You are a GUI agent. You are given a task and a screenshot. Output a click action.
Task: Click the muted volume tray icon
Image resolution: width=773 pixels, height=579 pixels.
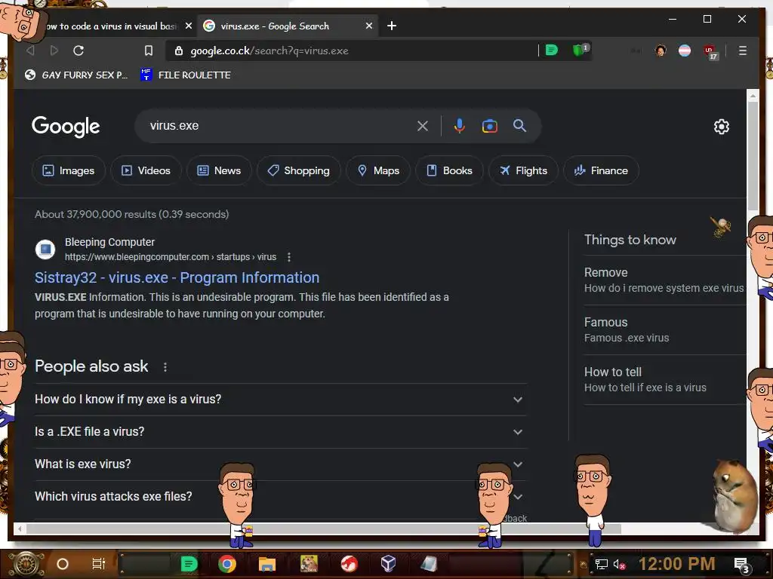(x=619, y=564)
